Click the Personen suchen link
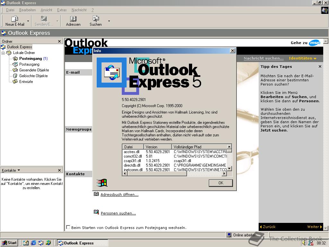329x247 pixels. [118, 213]
